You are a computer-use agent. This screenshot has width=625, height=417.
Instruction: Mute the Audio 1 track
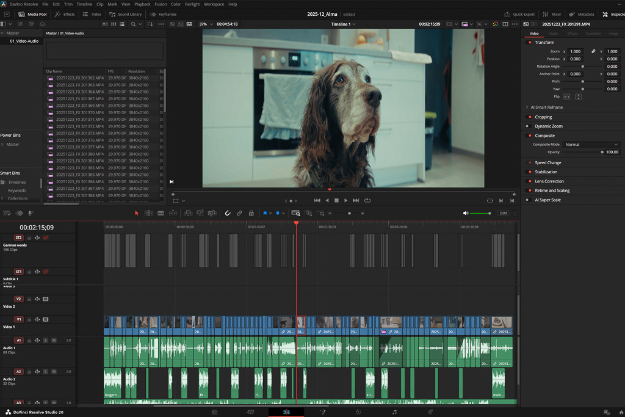pyautogui.click(x=54, y=341)
